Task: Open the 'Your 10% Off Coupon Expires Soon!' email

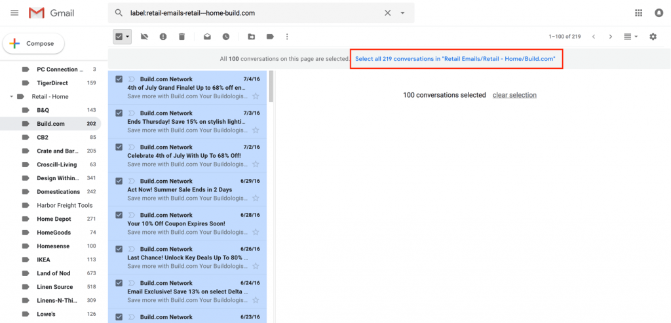Action: 187,223
